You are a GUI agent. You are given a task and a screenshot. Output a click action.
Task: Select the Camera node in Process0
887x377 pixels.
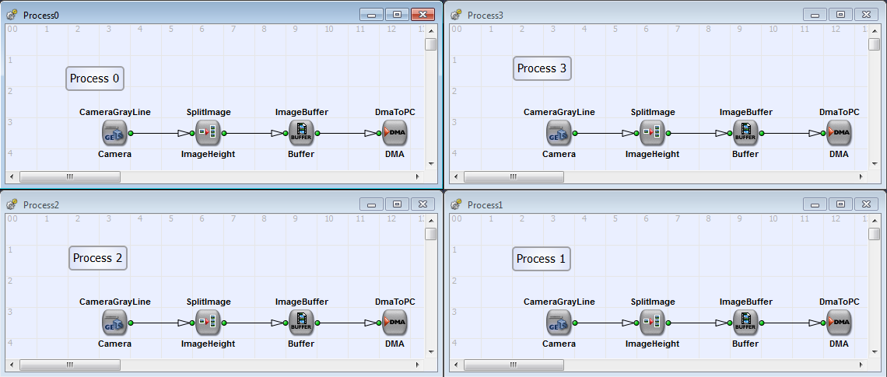(x=114, y=133)
